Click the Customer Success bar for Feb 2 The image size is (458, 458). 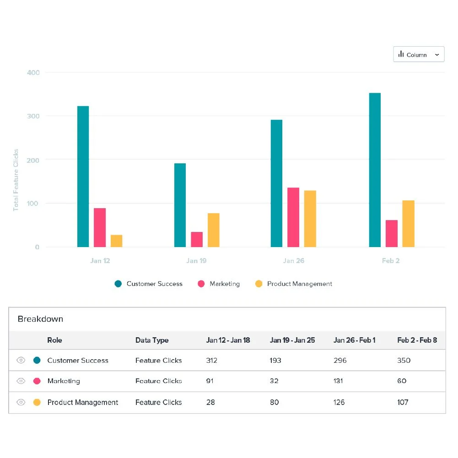click(x=375, y=170)
